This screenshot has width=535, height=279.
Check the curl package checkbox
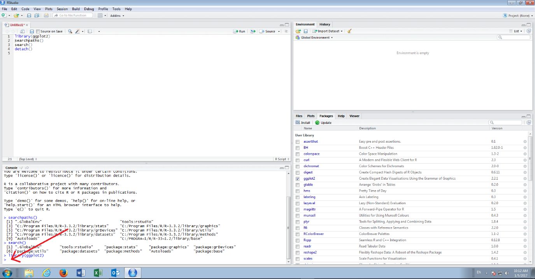298,160
